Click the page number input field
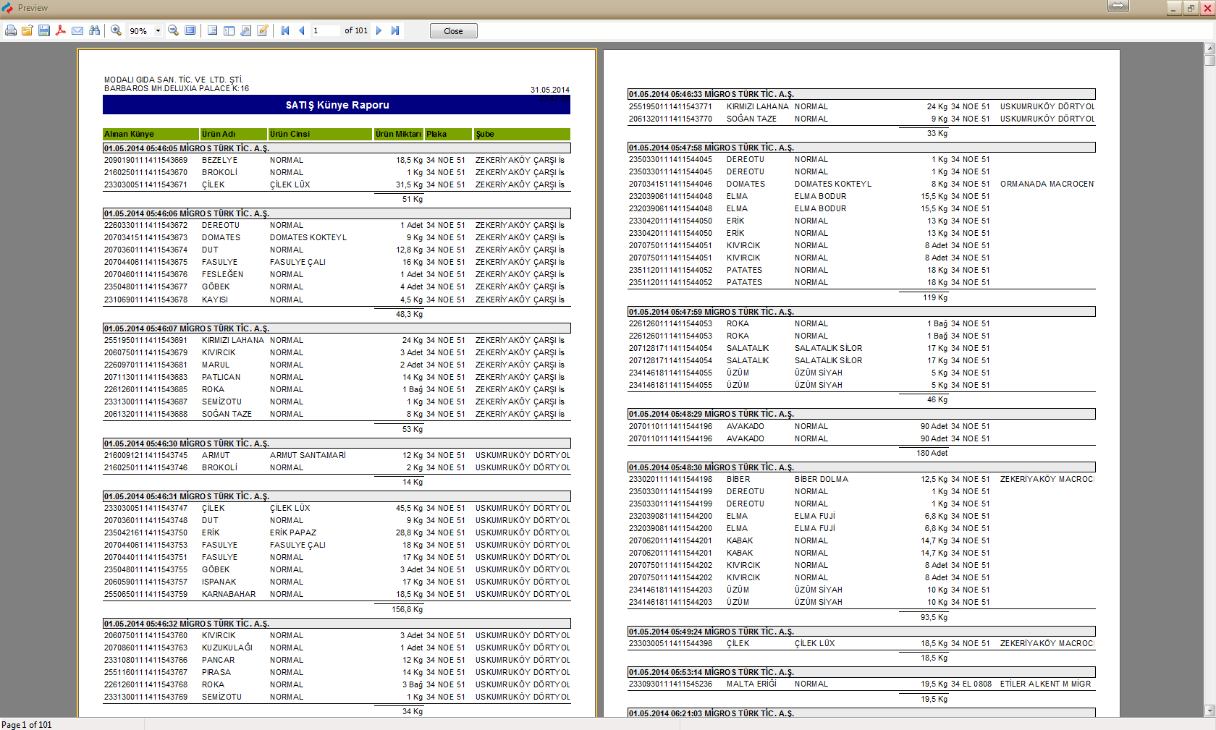 [x=325, y=30]
